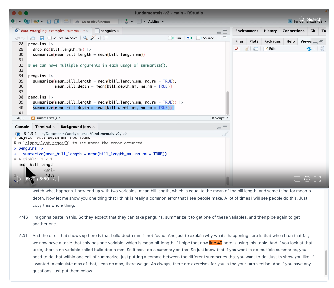Viewport: 334px width, 288px height.
Task: Click the Go to file/function field
Action: 96,22
